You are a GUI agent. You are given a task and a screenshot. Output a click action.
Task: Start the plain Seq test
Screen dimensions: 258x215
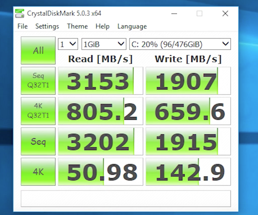38,141
